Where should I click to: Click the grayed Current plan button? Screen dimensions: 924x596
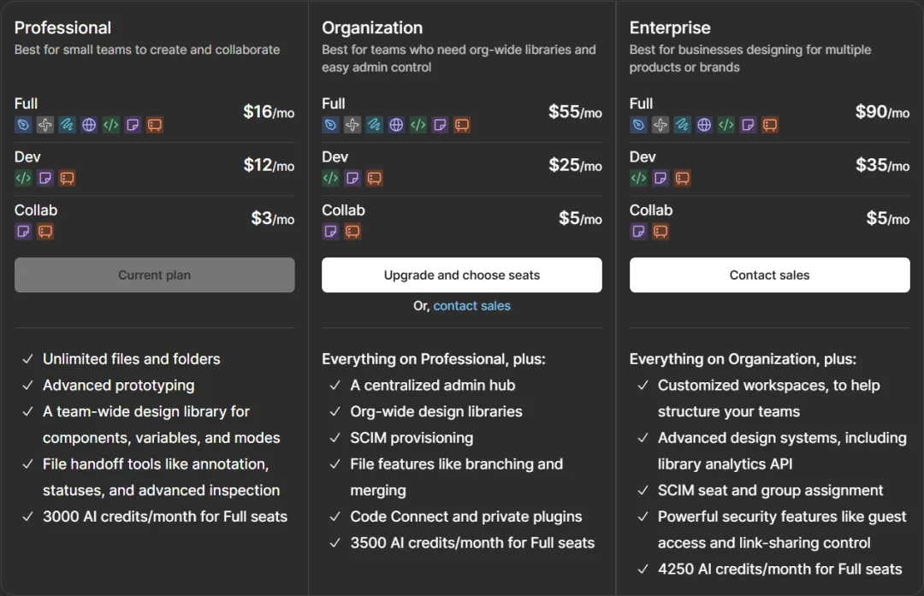[154, 275]
